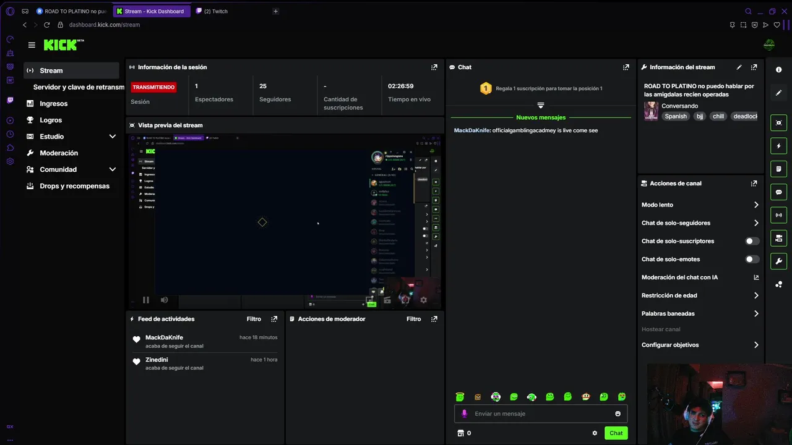This screenshot has height=445, width=792.
Task: Open the Twitch icon in Opera sidebar
Action: point(10,100)
